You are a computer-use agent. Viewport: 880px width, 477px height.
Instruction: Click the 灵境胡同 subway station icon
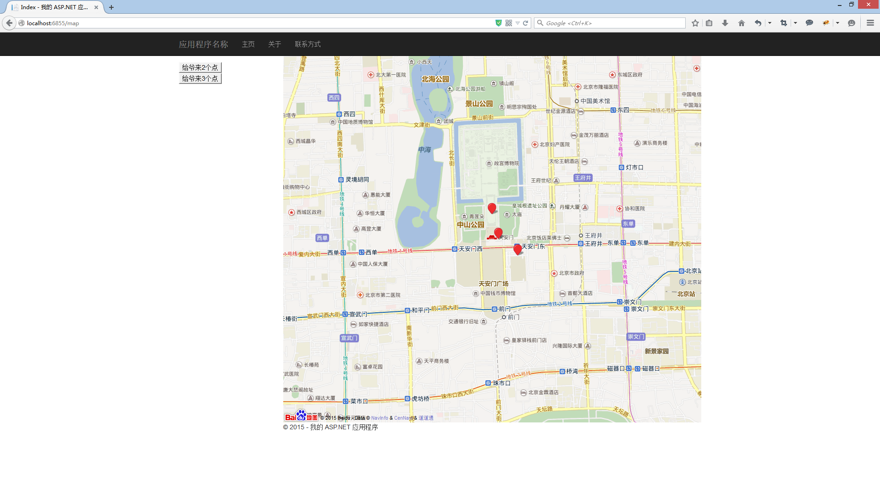point(341,180)
